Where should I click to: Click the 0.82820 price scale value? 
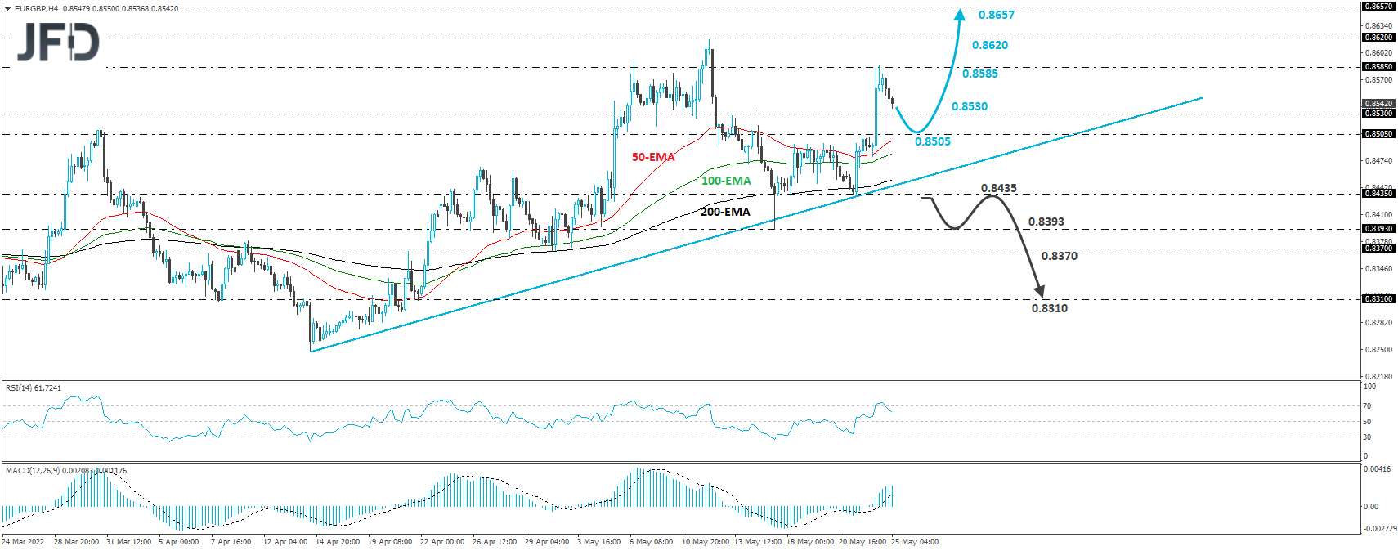pos(1378,323)
